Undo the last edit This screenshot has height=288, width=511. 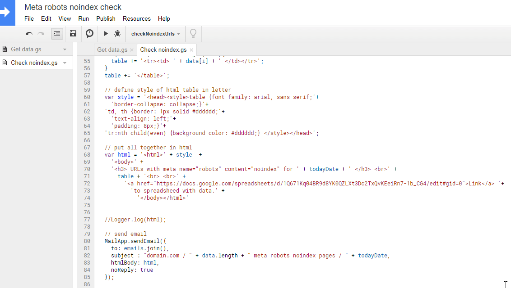point(29,33)
